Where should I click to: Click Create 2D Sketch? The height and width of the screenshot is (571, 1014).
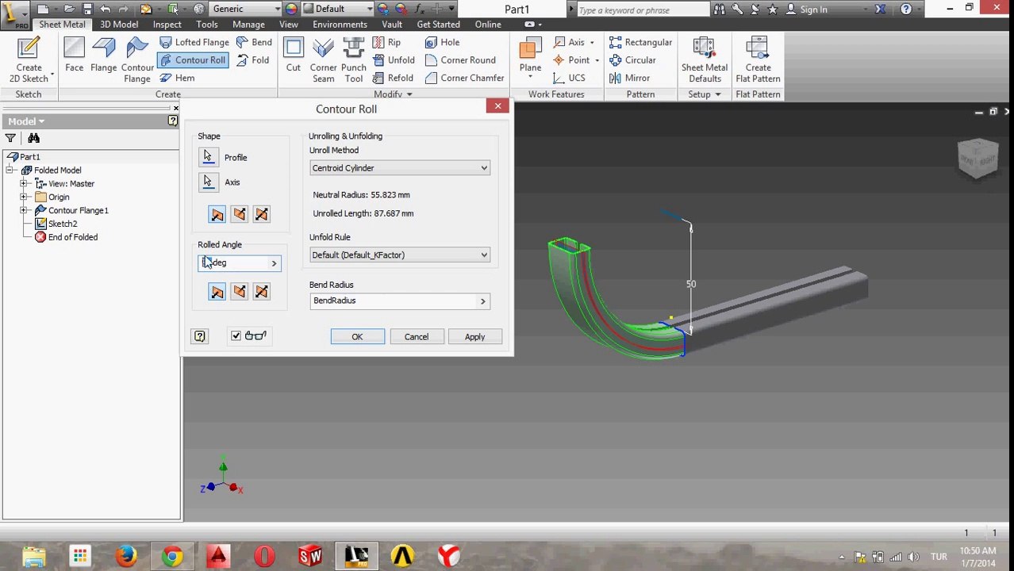click(x=29, y=60)
